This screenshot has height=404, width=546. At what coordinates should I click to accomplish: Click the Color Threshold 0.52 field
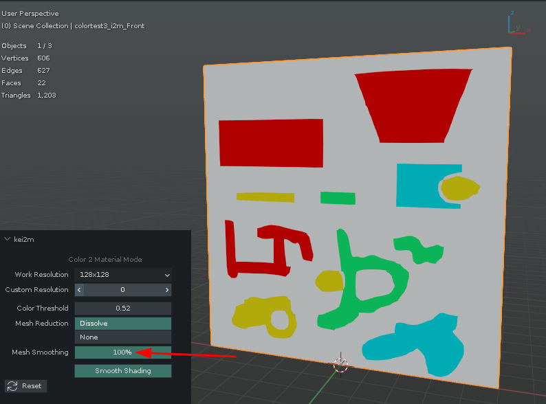pyautogui.click(x=122, y=308)
